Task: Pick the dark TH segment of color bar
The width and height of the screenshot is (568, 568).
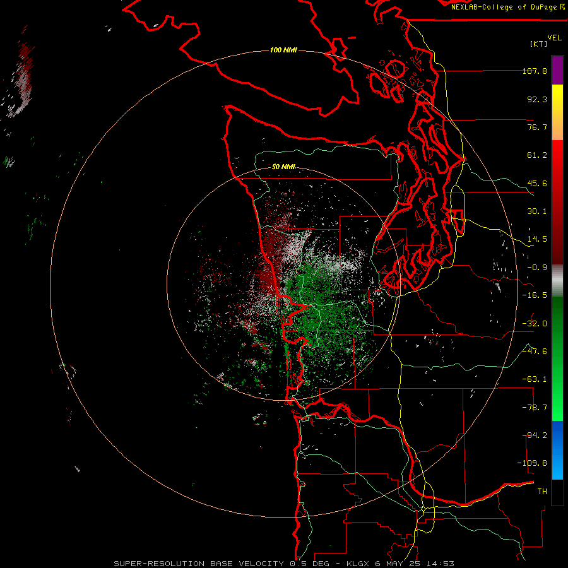Action: pos(557,492)
